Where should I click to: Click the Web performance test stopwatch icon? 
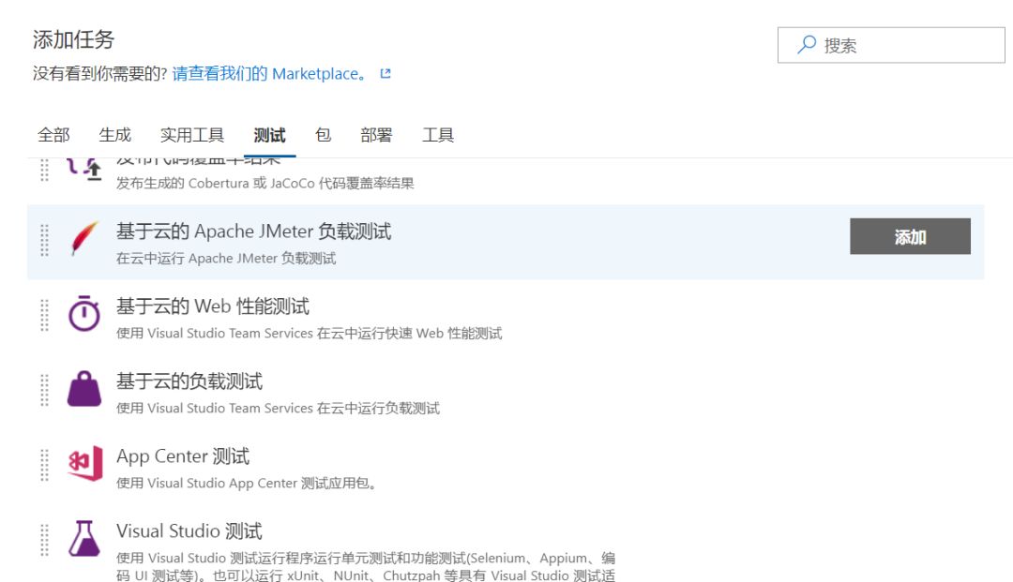coord(84,313)
